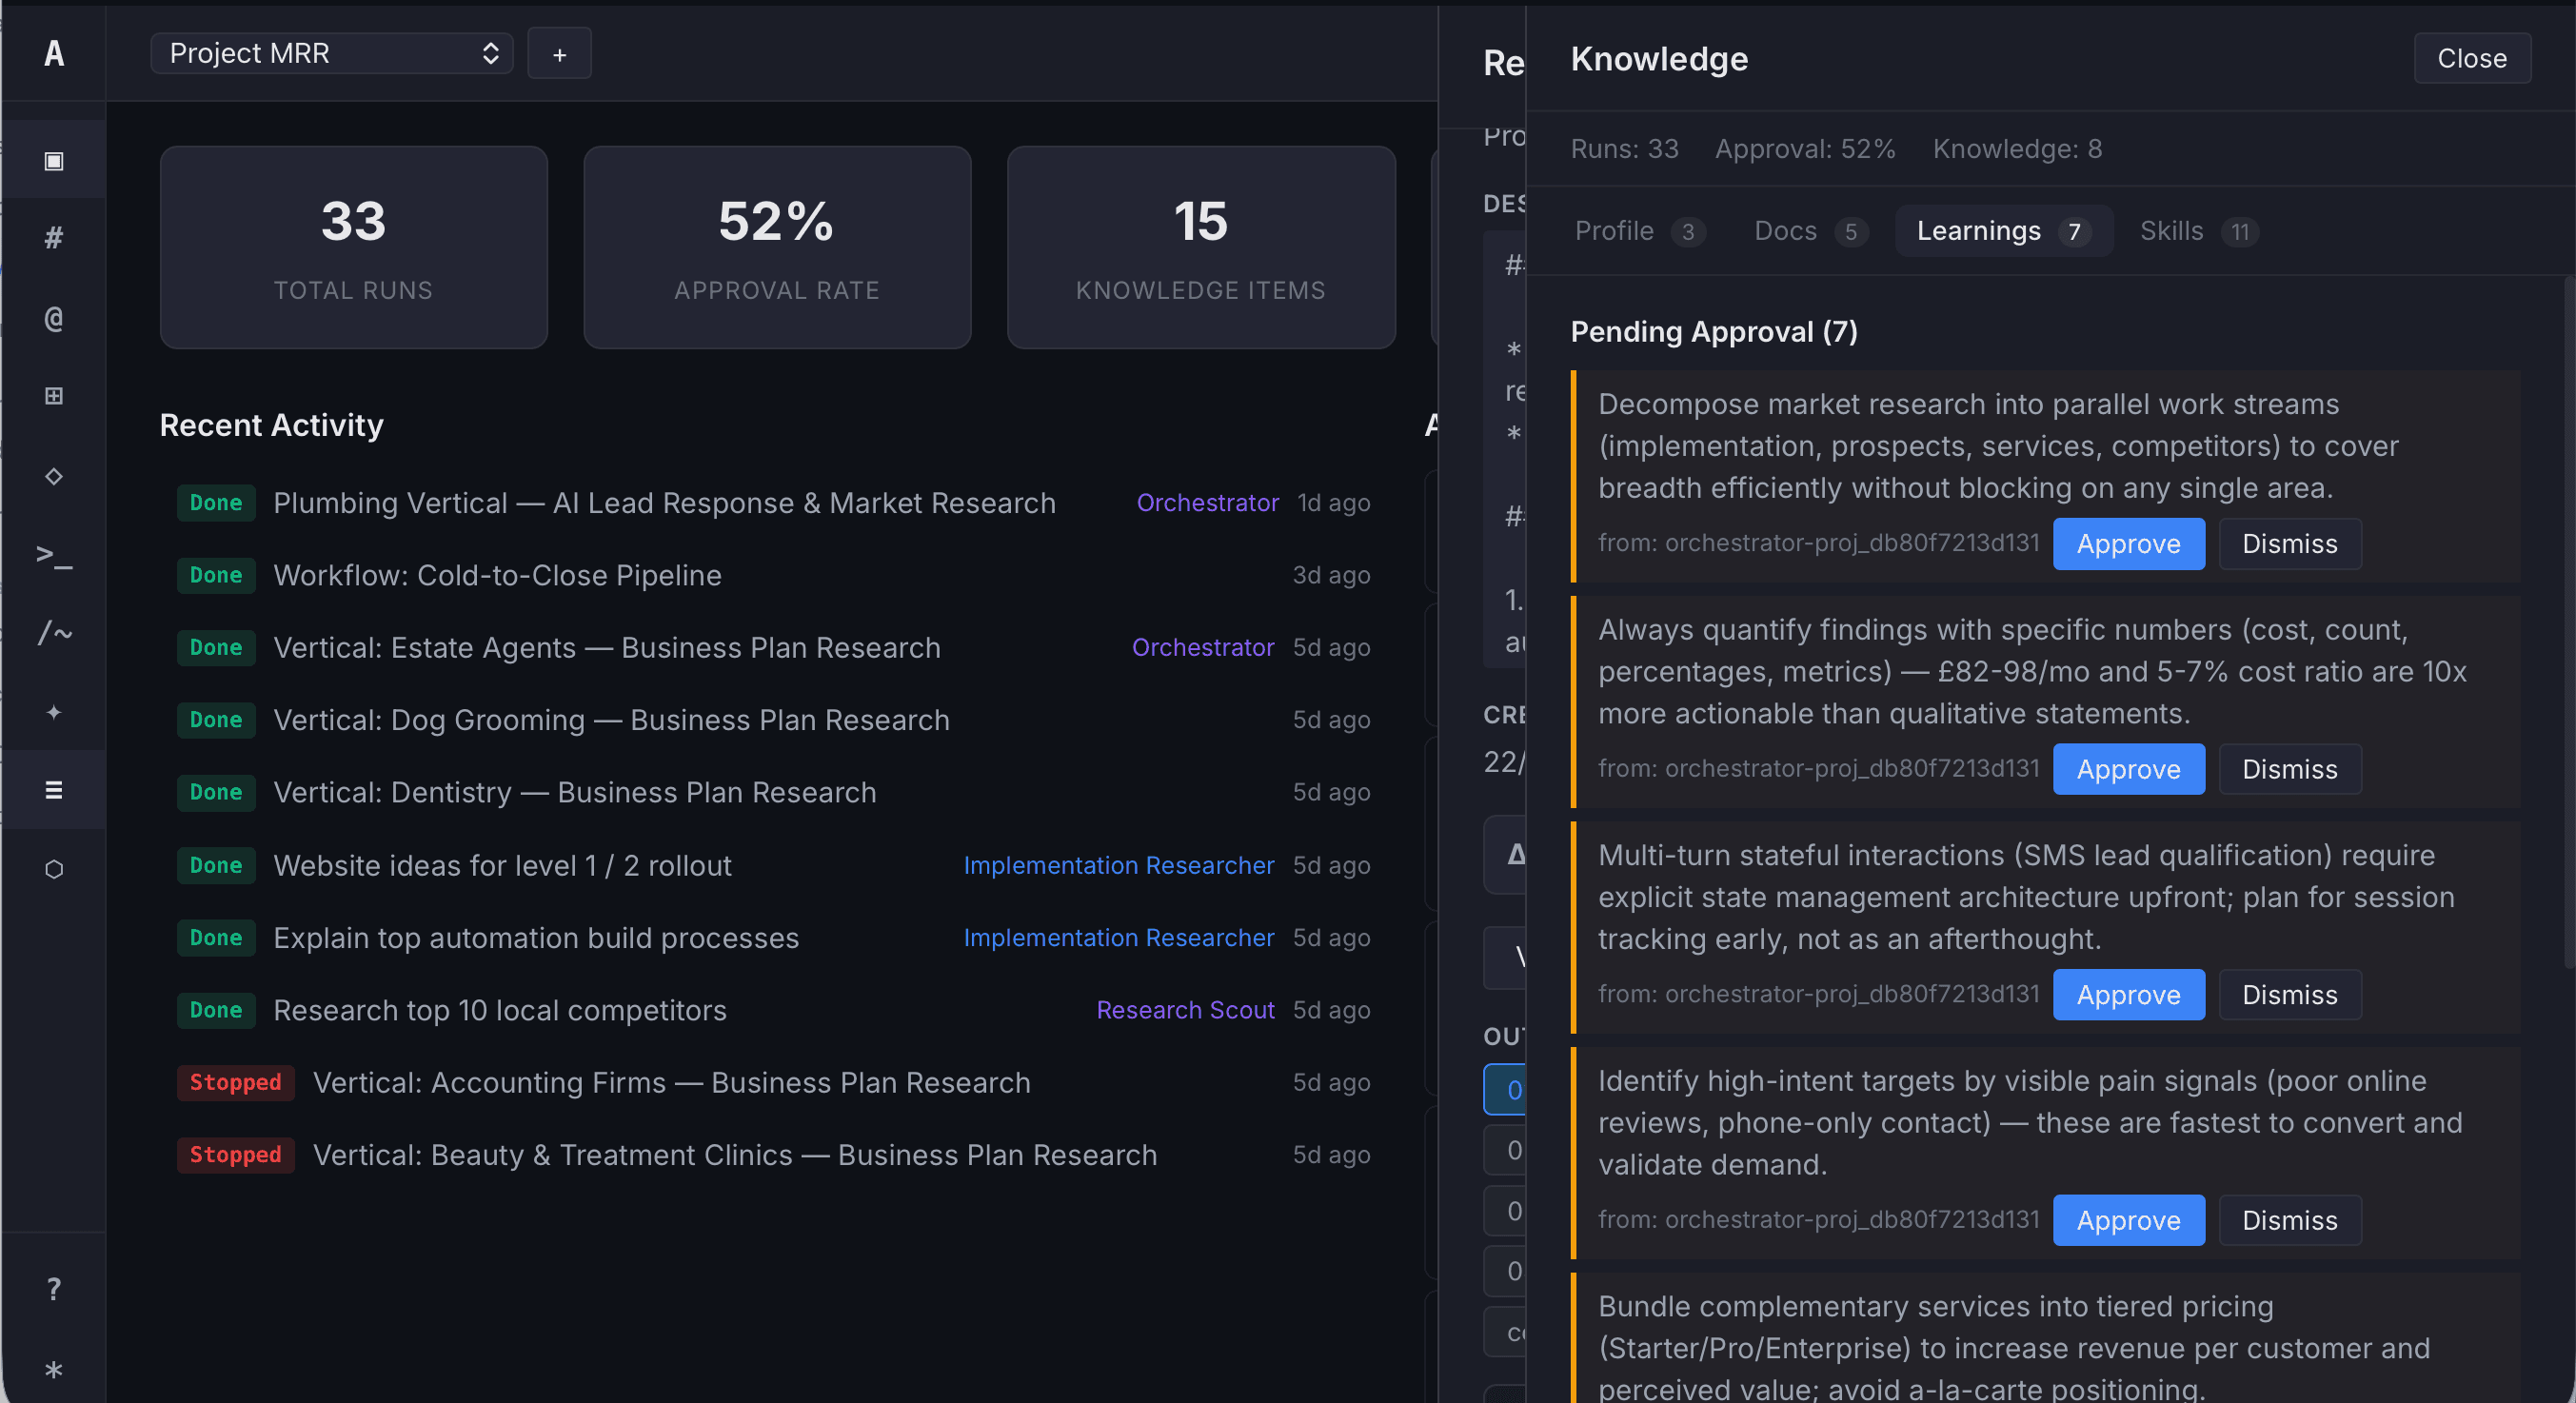
Task: Click the @ mentions icon in the sidebar
Action: coord(54,318)
